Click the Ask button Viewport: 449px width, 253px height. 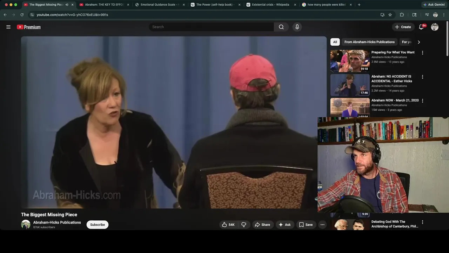(x=284, y=225)
